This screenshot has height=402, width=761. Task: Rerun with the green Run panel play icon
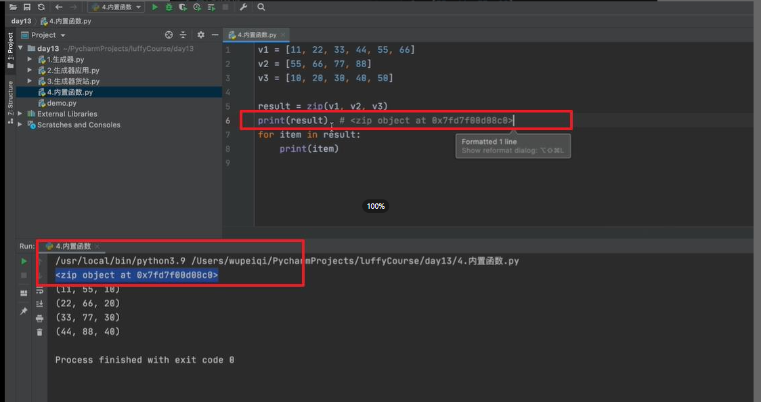[x=24, y=261]
